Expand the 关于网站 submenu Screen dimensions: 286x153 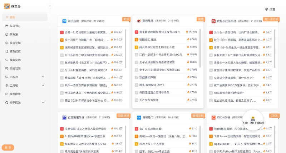click(24, 103)
